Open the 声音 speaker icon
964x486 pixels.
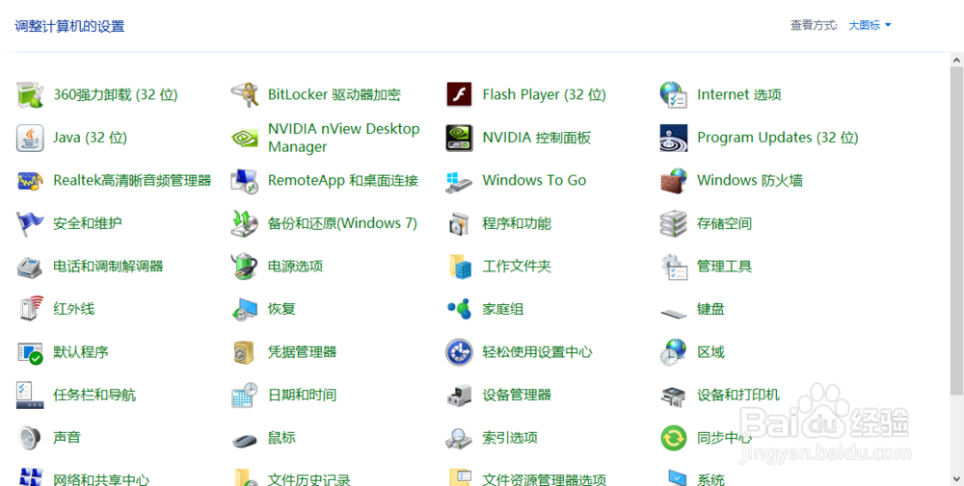click(x=30, y=438)
